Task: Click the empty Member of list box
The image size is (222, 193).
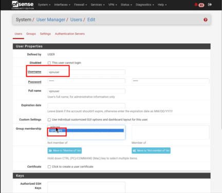Action: [x=171, y=132]
